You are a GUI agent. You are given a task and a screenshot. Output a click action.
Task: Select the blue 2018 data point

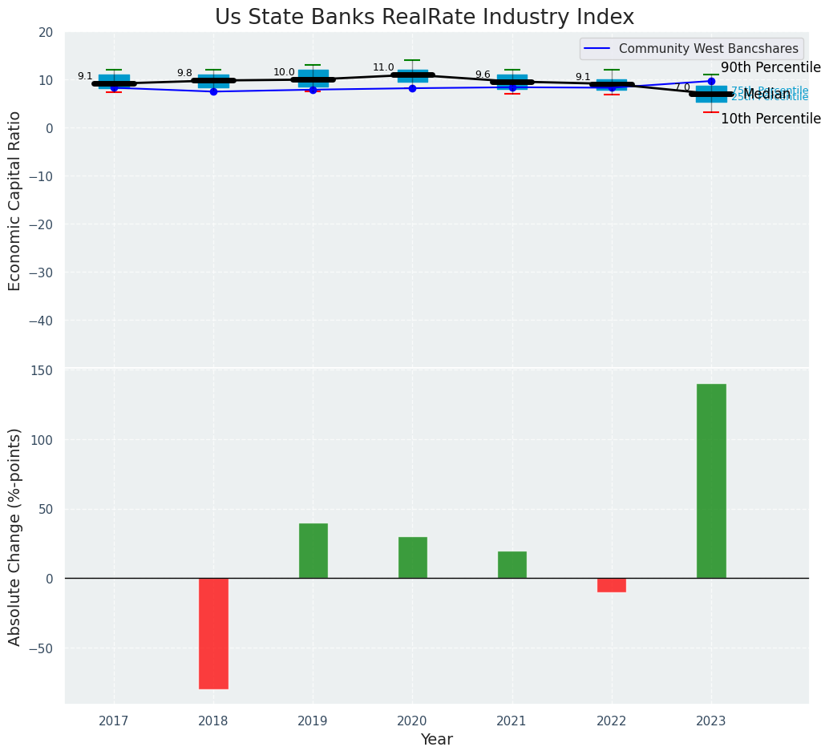pos(213,91)
